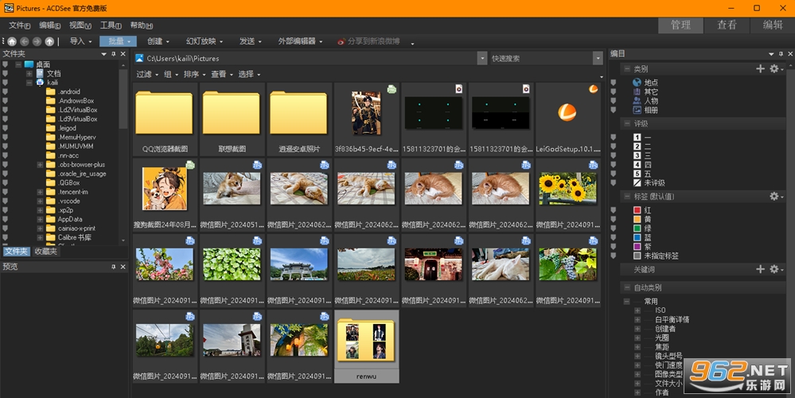Add a new category with plus icon

click(x=760, y=68)
